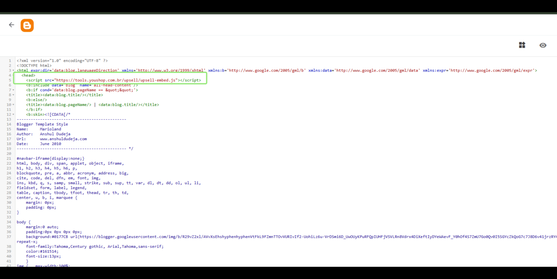Preview theme with the eye icon
Image resolution: width=557 pixels, height=279 pixels.
point(543,45)
